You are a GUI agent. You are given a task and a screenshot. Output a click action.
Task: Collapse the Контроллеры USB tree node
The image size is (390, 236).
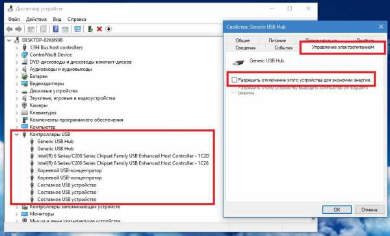tap(17, 135)
